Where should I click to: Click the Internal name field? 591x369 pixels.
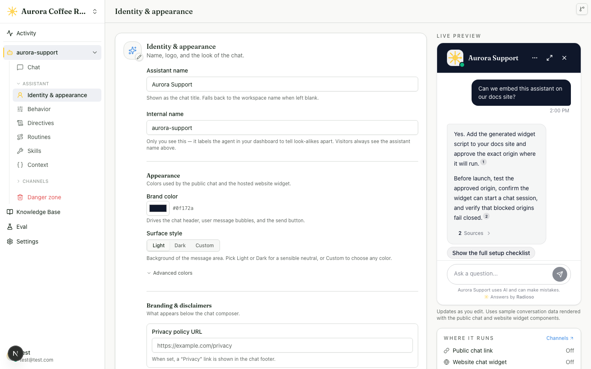click(x=282, y=128)
